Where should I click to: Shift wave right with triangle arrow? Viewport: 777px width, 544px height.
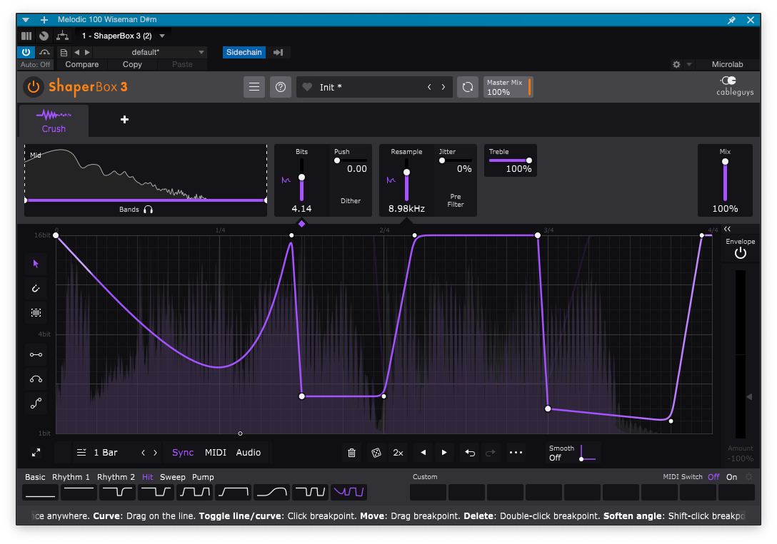[444, 453]
